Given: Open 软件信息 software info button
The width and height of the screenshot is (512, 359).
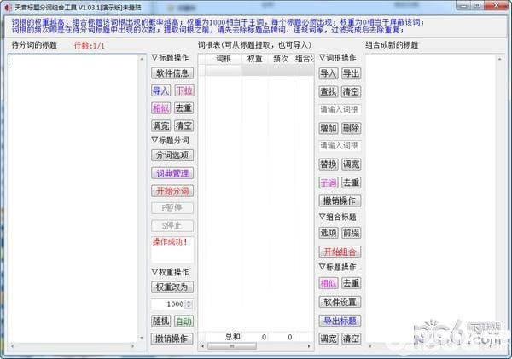Looking at the screenshot, I should pos(172,73).
